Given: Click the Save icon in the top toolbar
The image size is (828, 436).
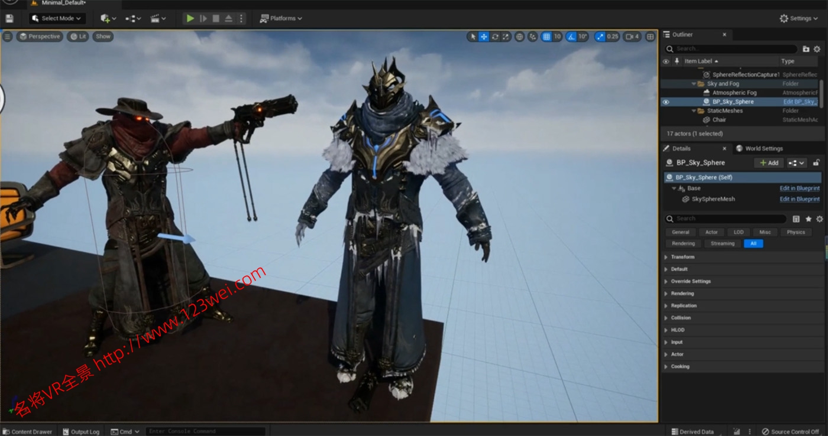Looking at the screenshot, I should [9, 18].
